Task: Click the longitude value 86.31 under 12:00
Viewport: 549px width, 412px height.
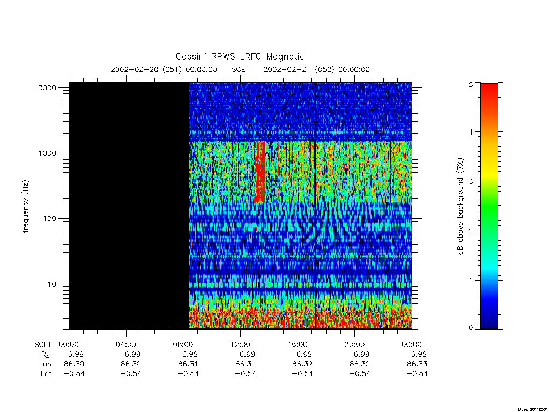Action: tap(246, 364)
